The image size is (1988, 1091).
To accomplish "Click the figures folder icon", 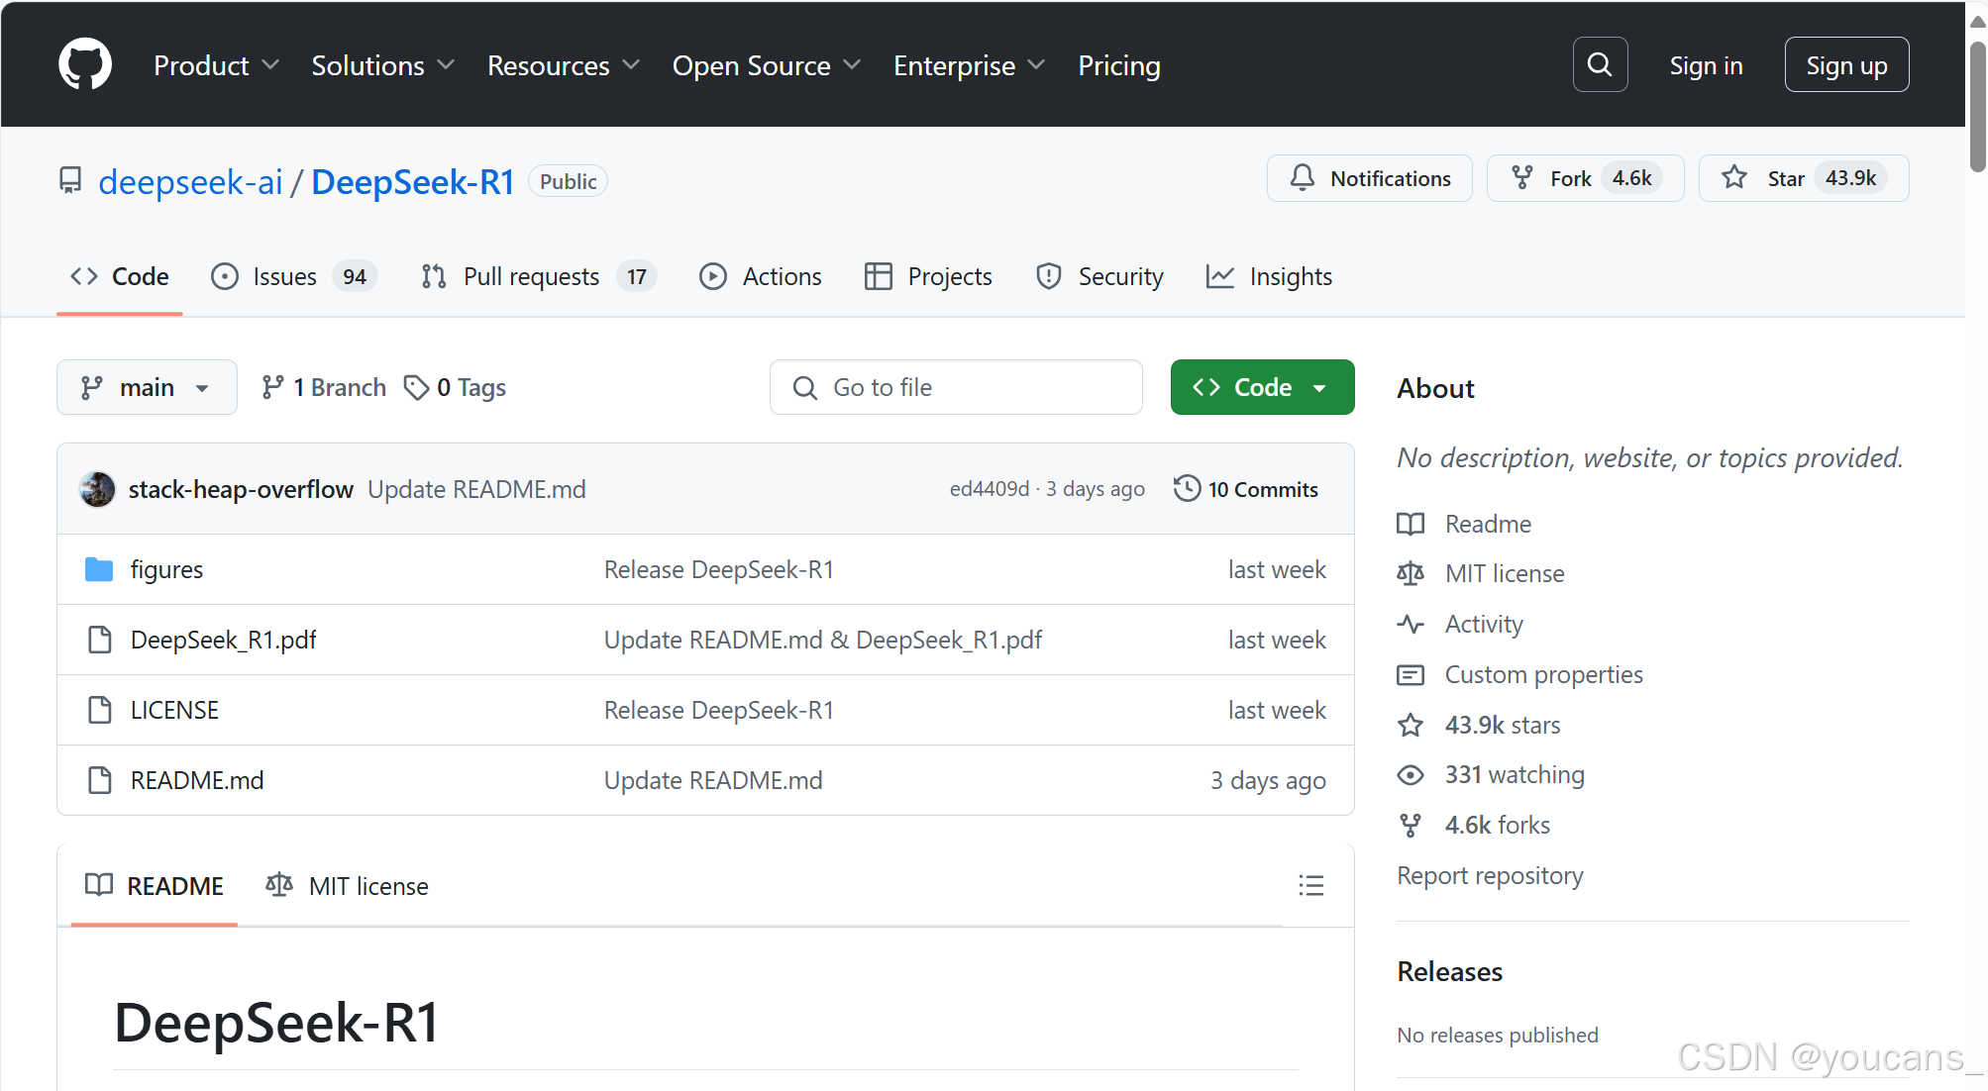I will (99, 569).
